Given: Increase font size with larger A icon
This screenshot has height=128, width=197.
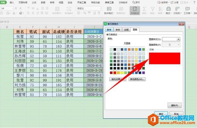Looking at the screenshot, I should 16,8.
